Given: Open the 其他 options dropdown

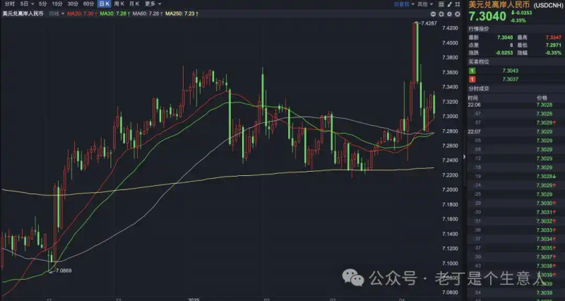Looking at the screenshot, I should (x=425, y=4).
